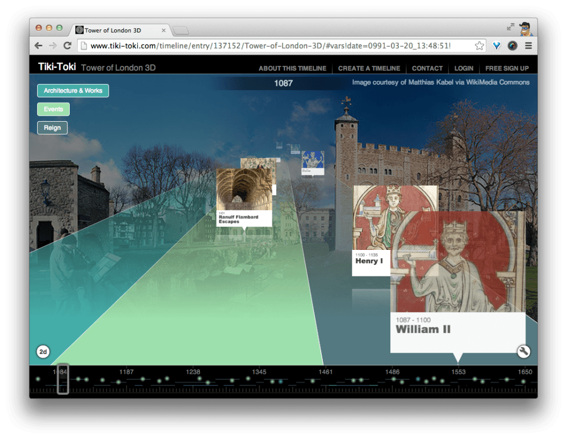Open the About This Timeline menu

292,69
